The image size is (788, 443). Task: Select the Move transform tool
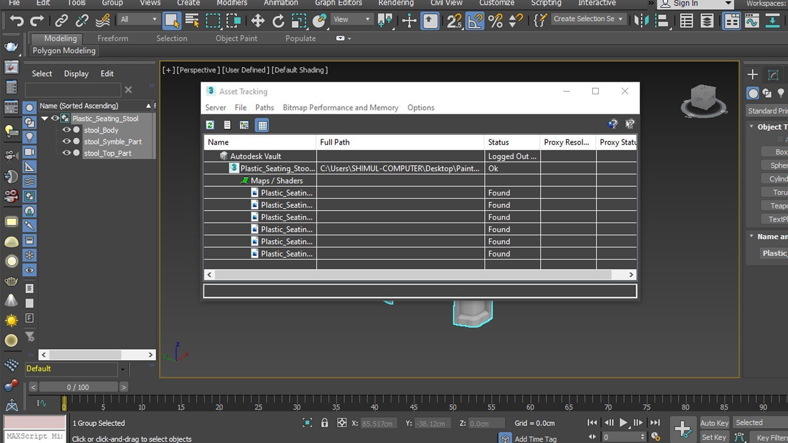click(x=257, y=20)
